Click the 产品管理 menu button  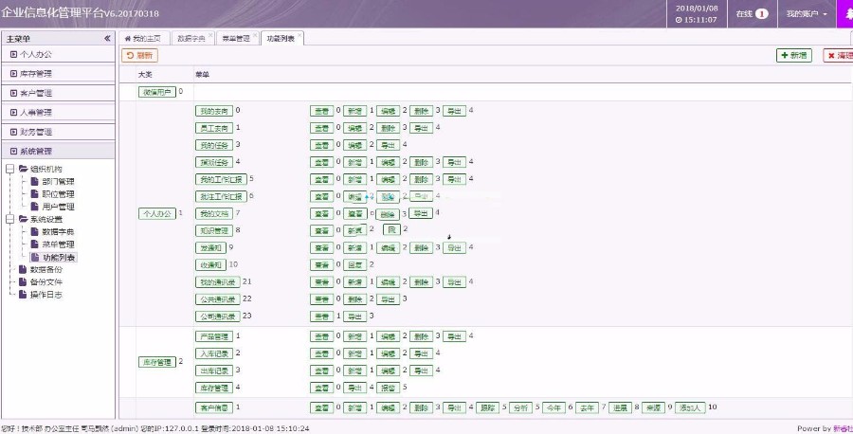214,336
